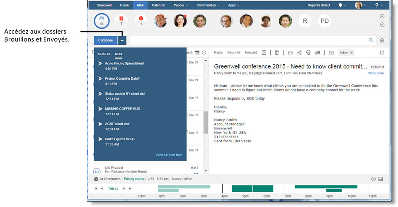Click the add-contact plus icon beside people bubbles
Viewport: 398px width, 207px height.
[382, 16]
